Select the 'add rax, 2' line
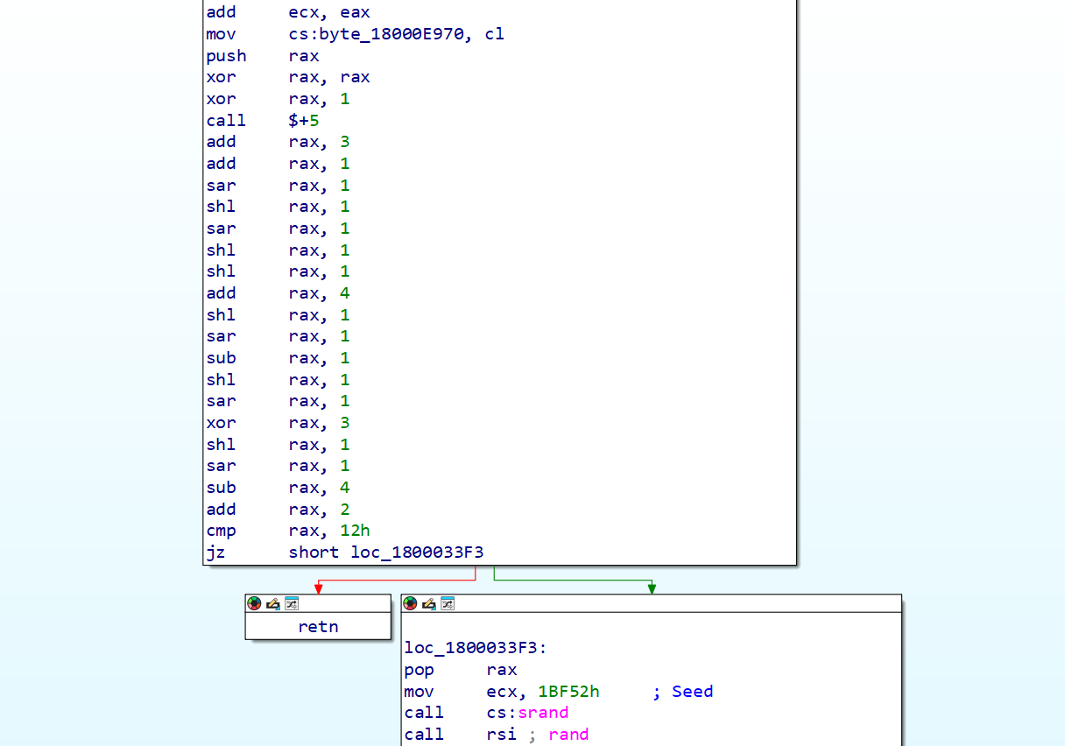1065x746 pixels. [x=278, y=510]
